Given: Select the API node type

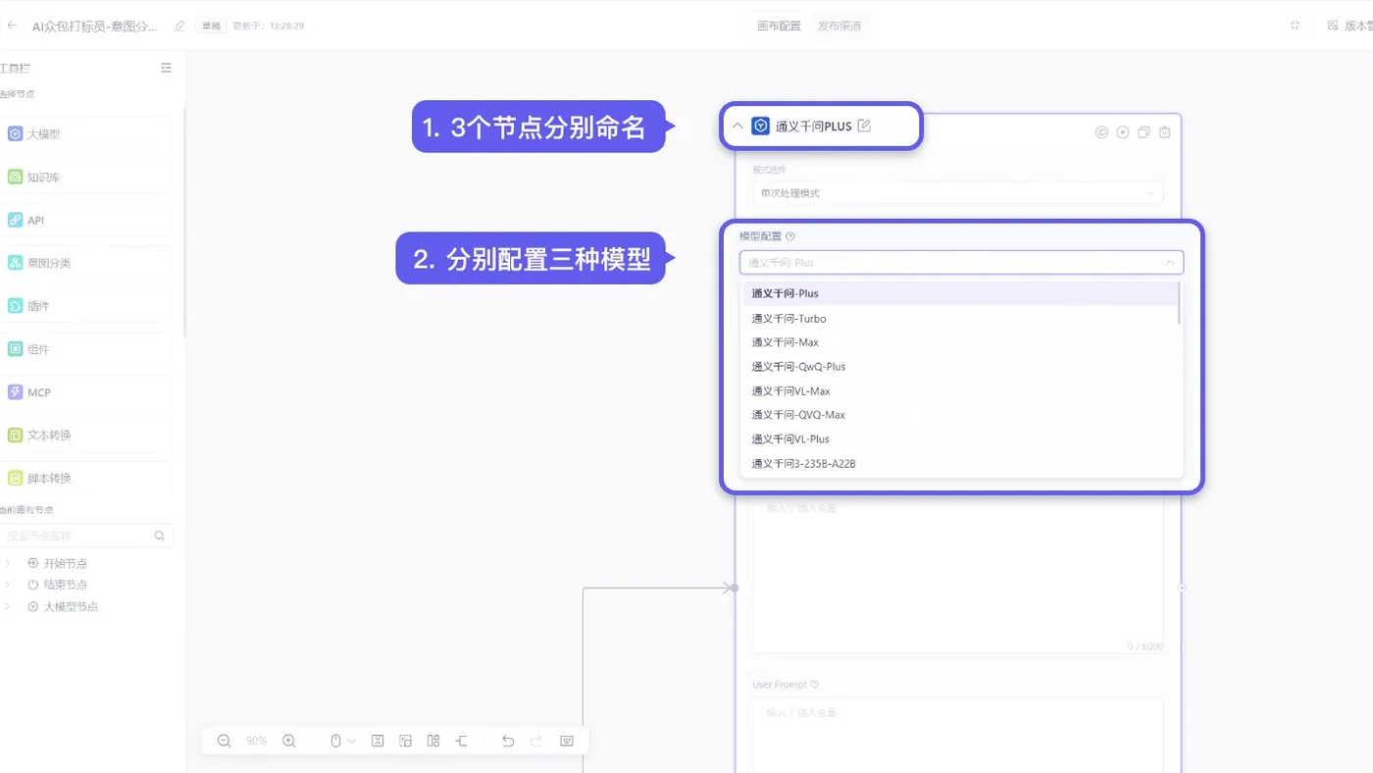Looking at the screenshot, I should click(x=85, y=221).
